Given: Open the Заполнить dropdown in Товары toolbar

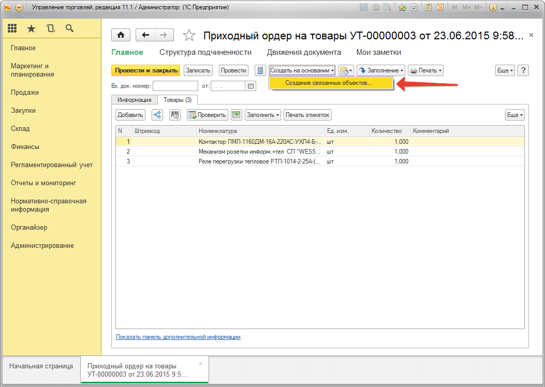Looking at the screenshot, I should [263, 115].
